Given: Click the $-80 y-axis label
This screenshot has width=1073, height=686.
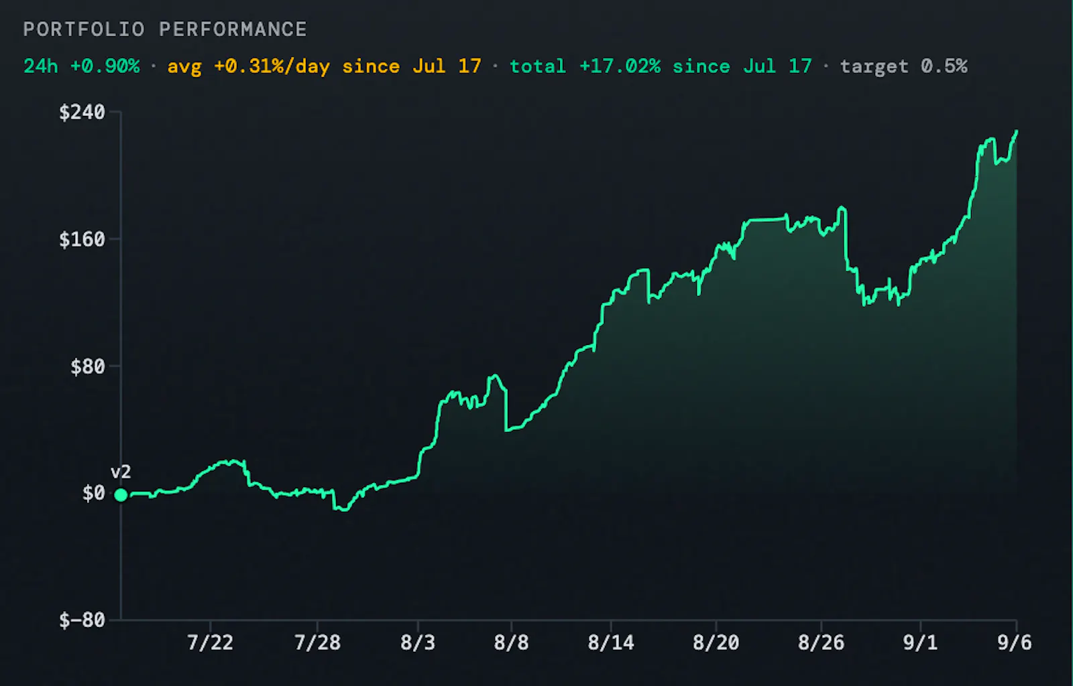Looking at the screenshot, I should pos(82,620).
